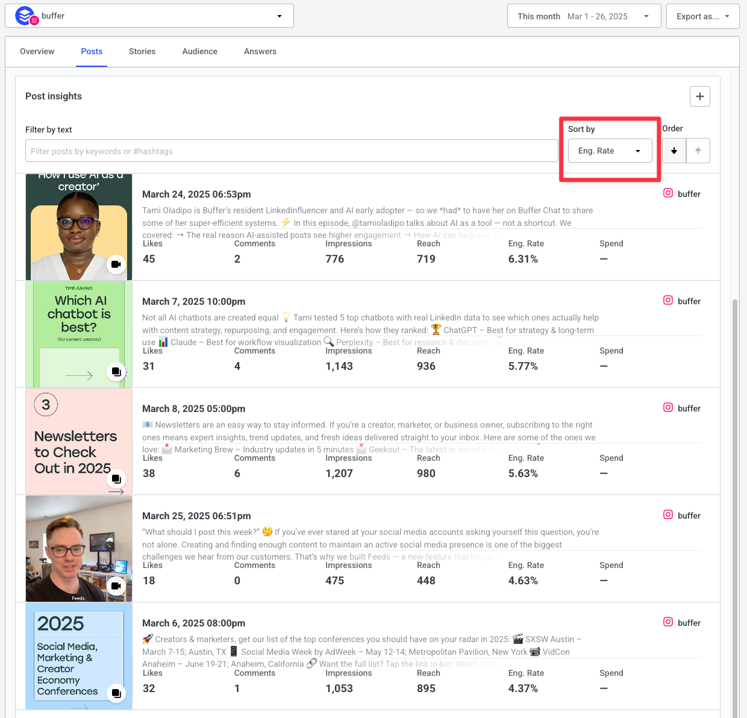Enable descending sort order arrow
747x718 pixels.
674,150
